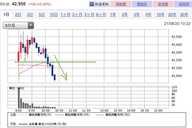View the 2年 chart period
This screenshot has width=192, height=128.
click(x=125, y=15)
